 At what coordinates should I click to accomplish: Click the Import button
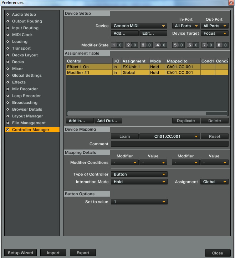(53, 253)
